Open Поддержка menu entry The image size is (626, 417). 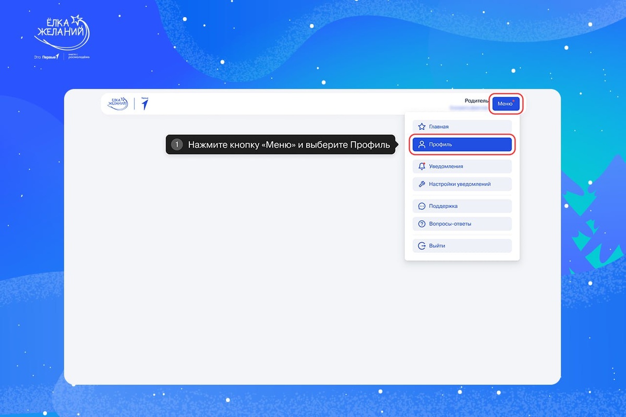[x=462, y=206]
